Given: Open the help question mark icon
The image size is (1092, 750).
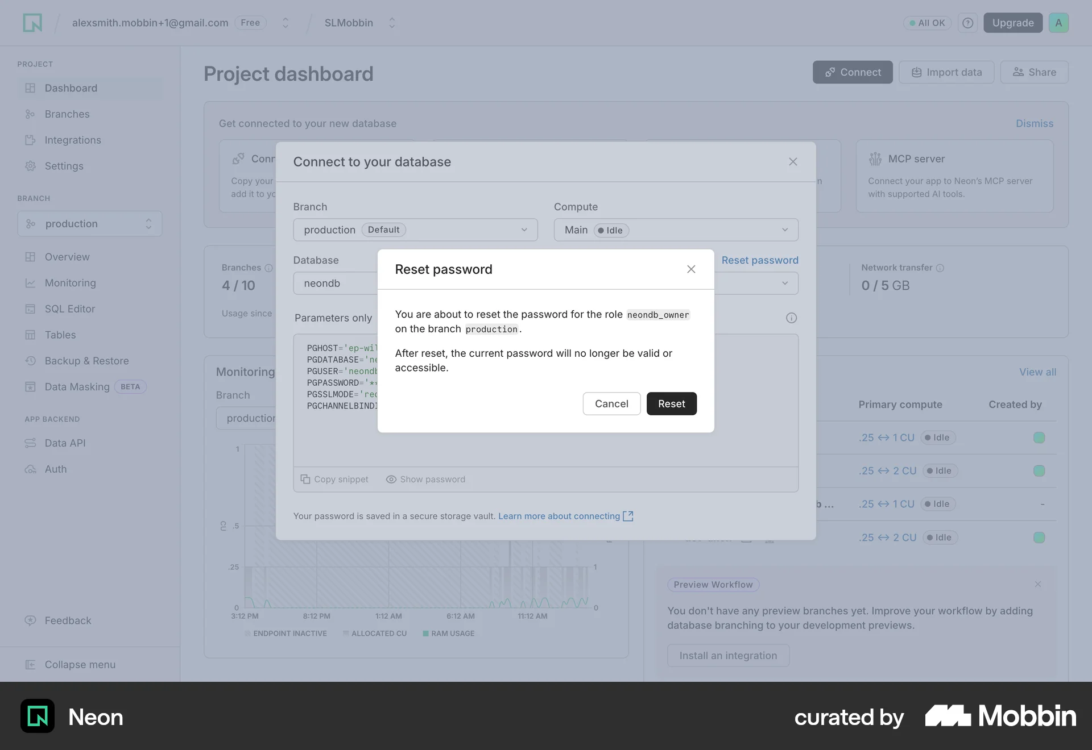Looking at the screenshot, I should click(967, 23).
